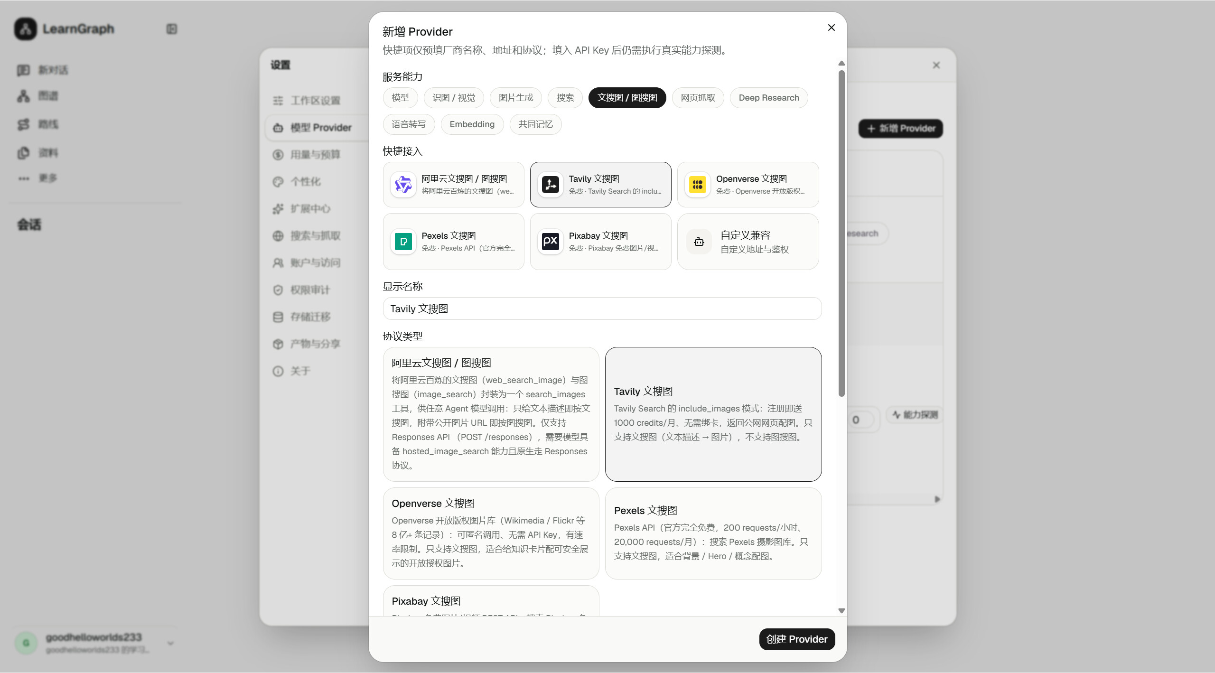
Task: Toggle the Embedding capability chip
Action: coord(472,124)
